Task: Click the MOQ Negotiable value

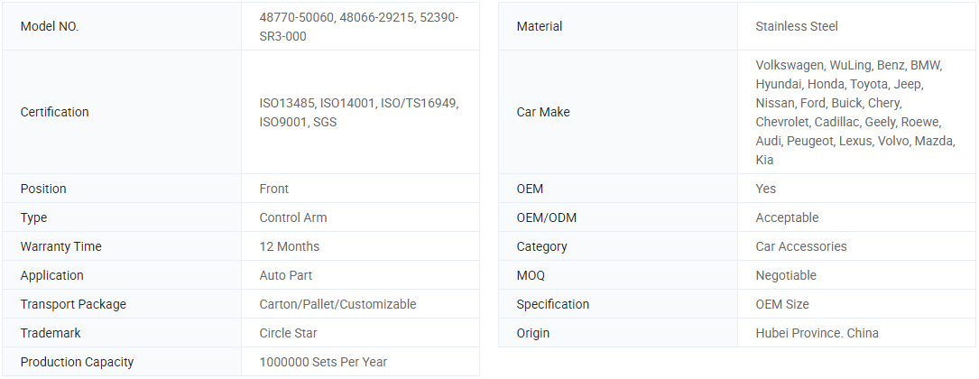Action: (786, 275)
